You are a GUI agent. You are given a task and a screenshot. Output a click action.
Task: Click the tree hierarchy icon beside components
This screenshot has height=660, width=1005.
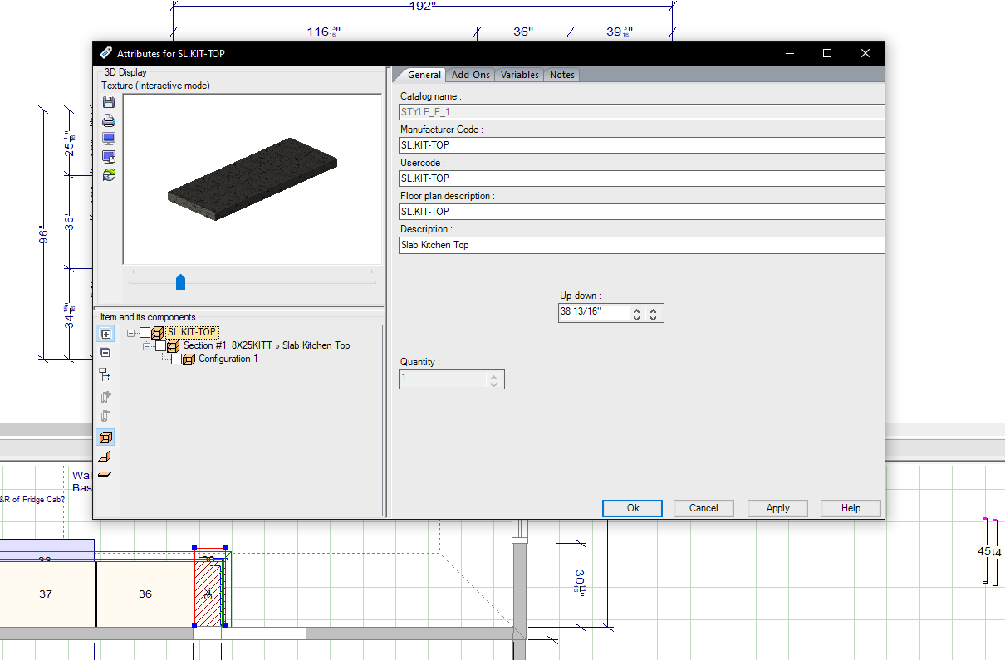[x=105, y=374]
